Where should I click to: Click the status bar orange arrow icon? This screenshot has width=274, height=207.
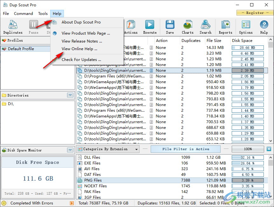pos(72,203)
